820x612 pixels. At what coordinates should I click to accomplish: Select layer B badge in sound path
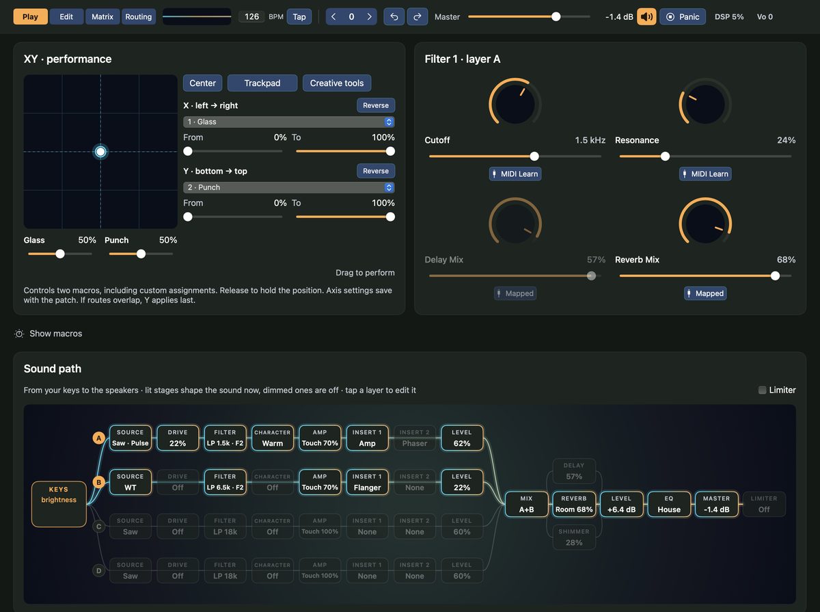point(98,482)
